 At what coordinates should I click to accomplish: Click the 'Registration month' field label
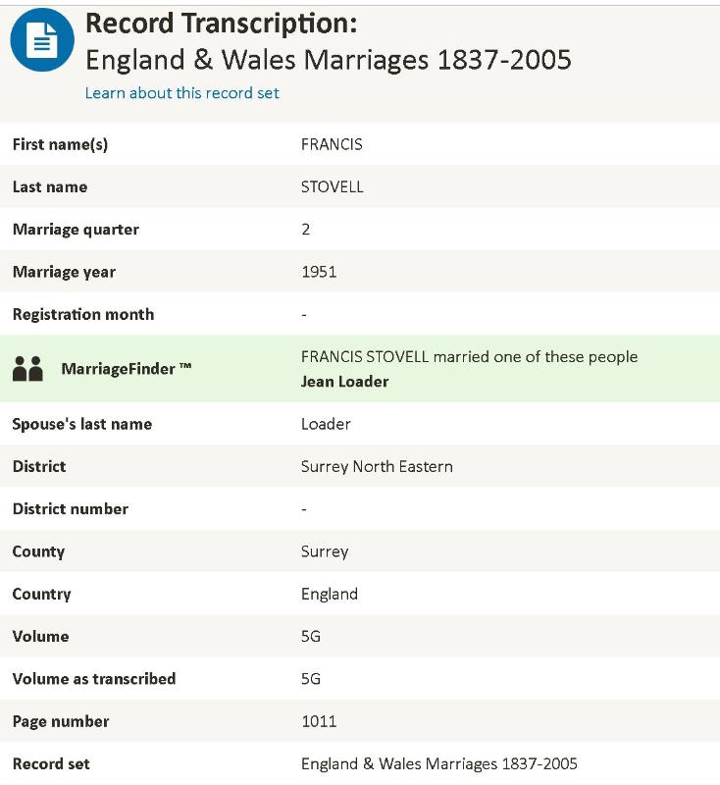[83, 314]
